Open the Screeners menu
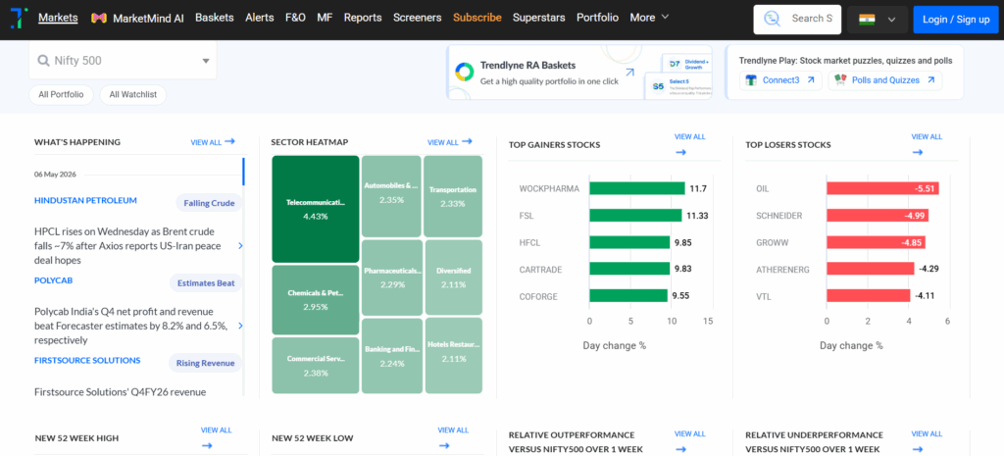The width and height of the screenshot is (1004, 456). [x=418, y=18]
